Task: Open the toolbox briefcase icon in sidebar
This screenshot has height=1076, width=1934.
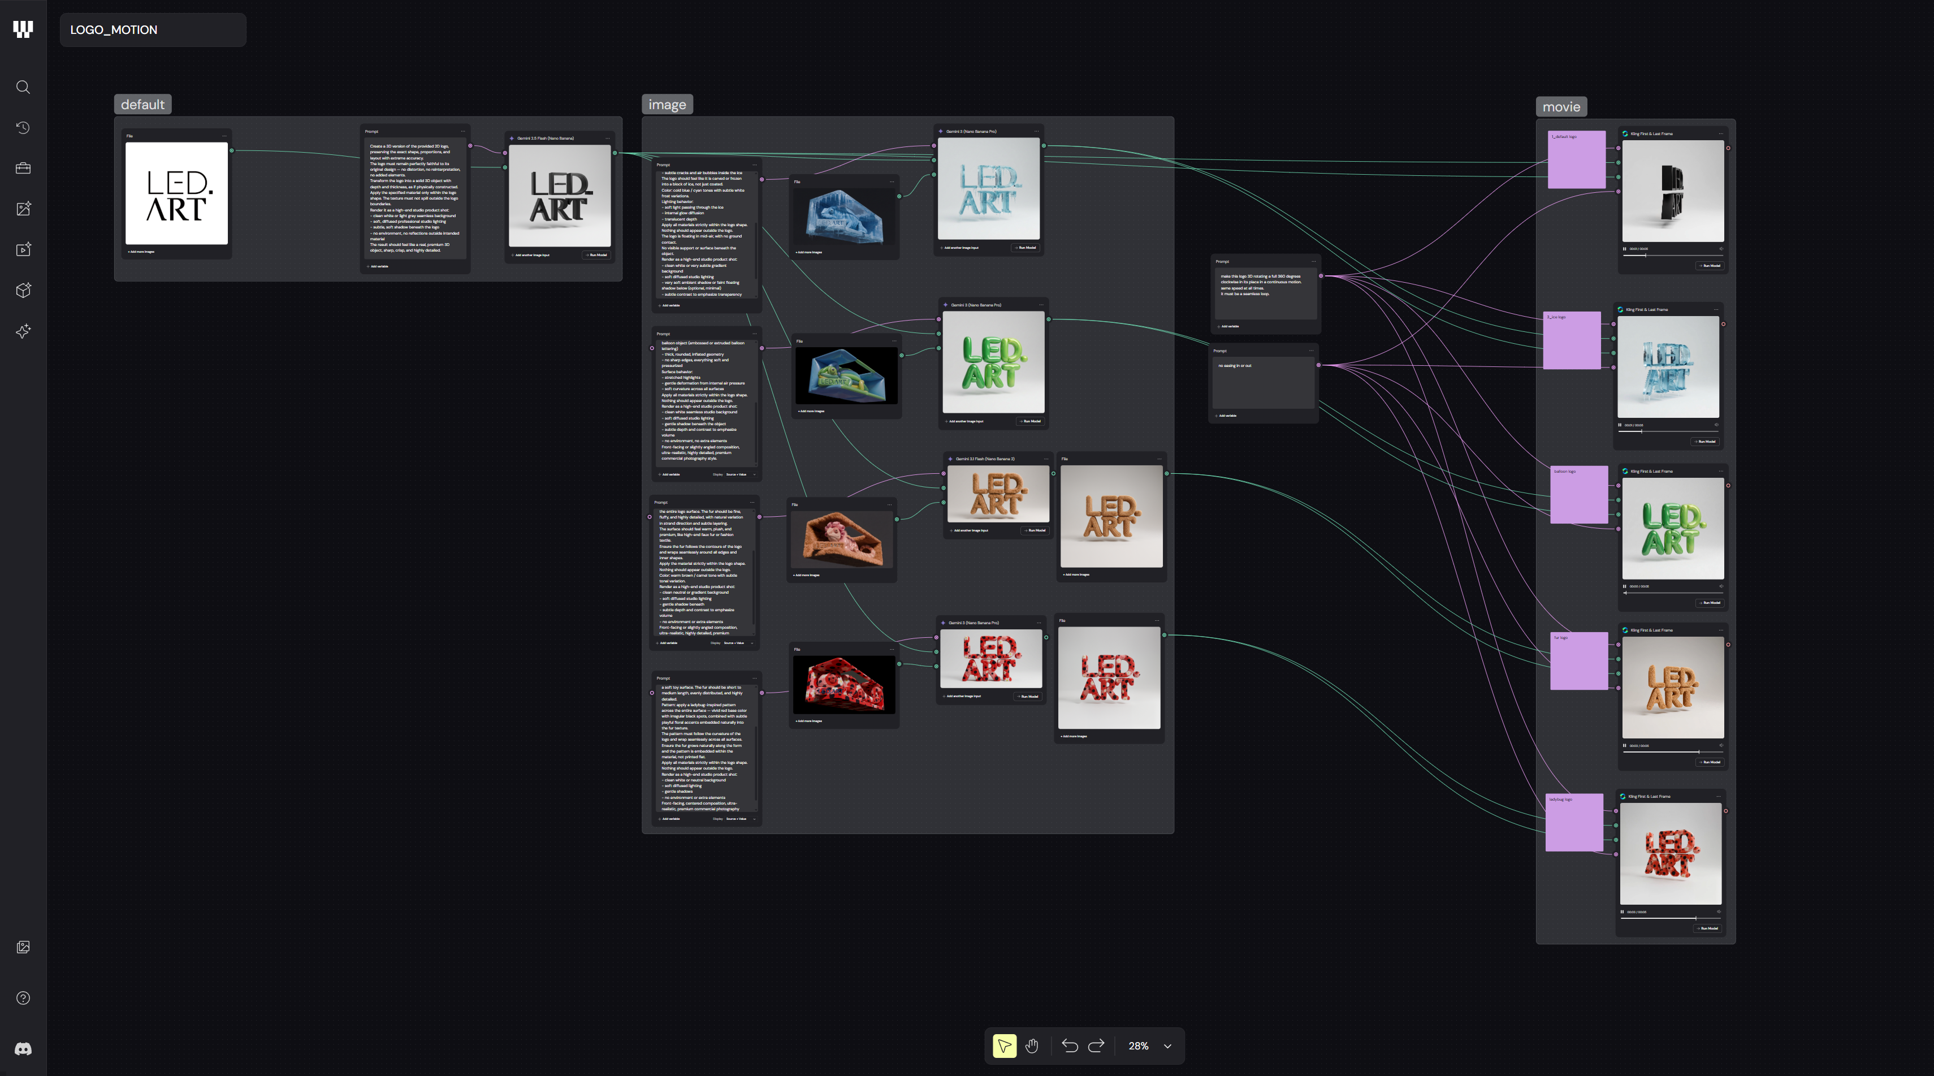Action: click(x=23, y=168)
